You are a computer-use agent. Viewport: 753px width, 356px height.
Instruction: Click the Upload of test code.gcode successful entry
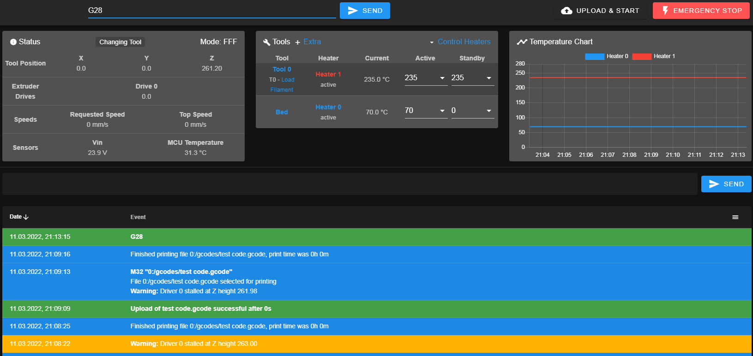(377, 309)
